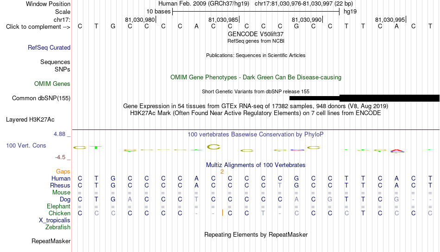
Task: Click 'Short Genetic Variants from dbSNP release 155'
Action: tap(256, 92)
